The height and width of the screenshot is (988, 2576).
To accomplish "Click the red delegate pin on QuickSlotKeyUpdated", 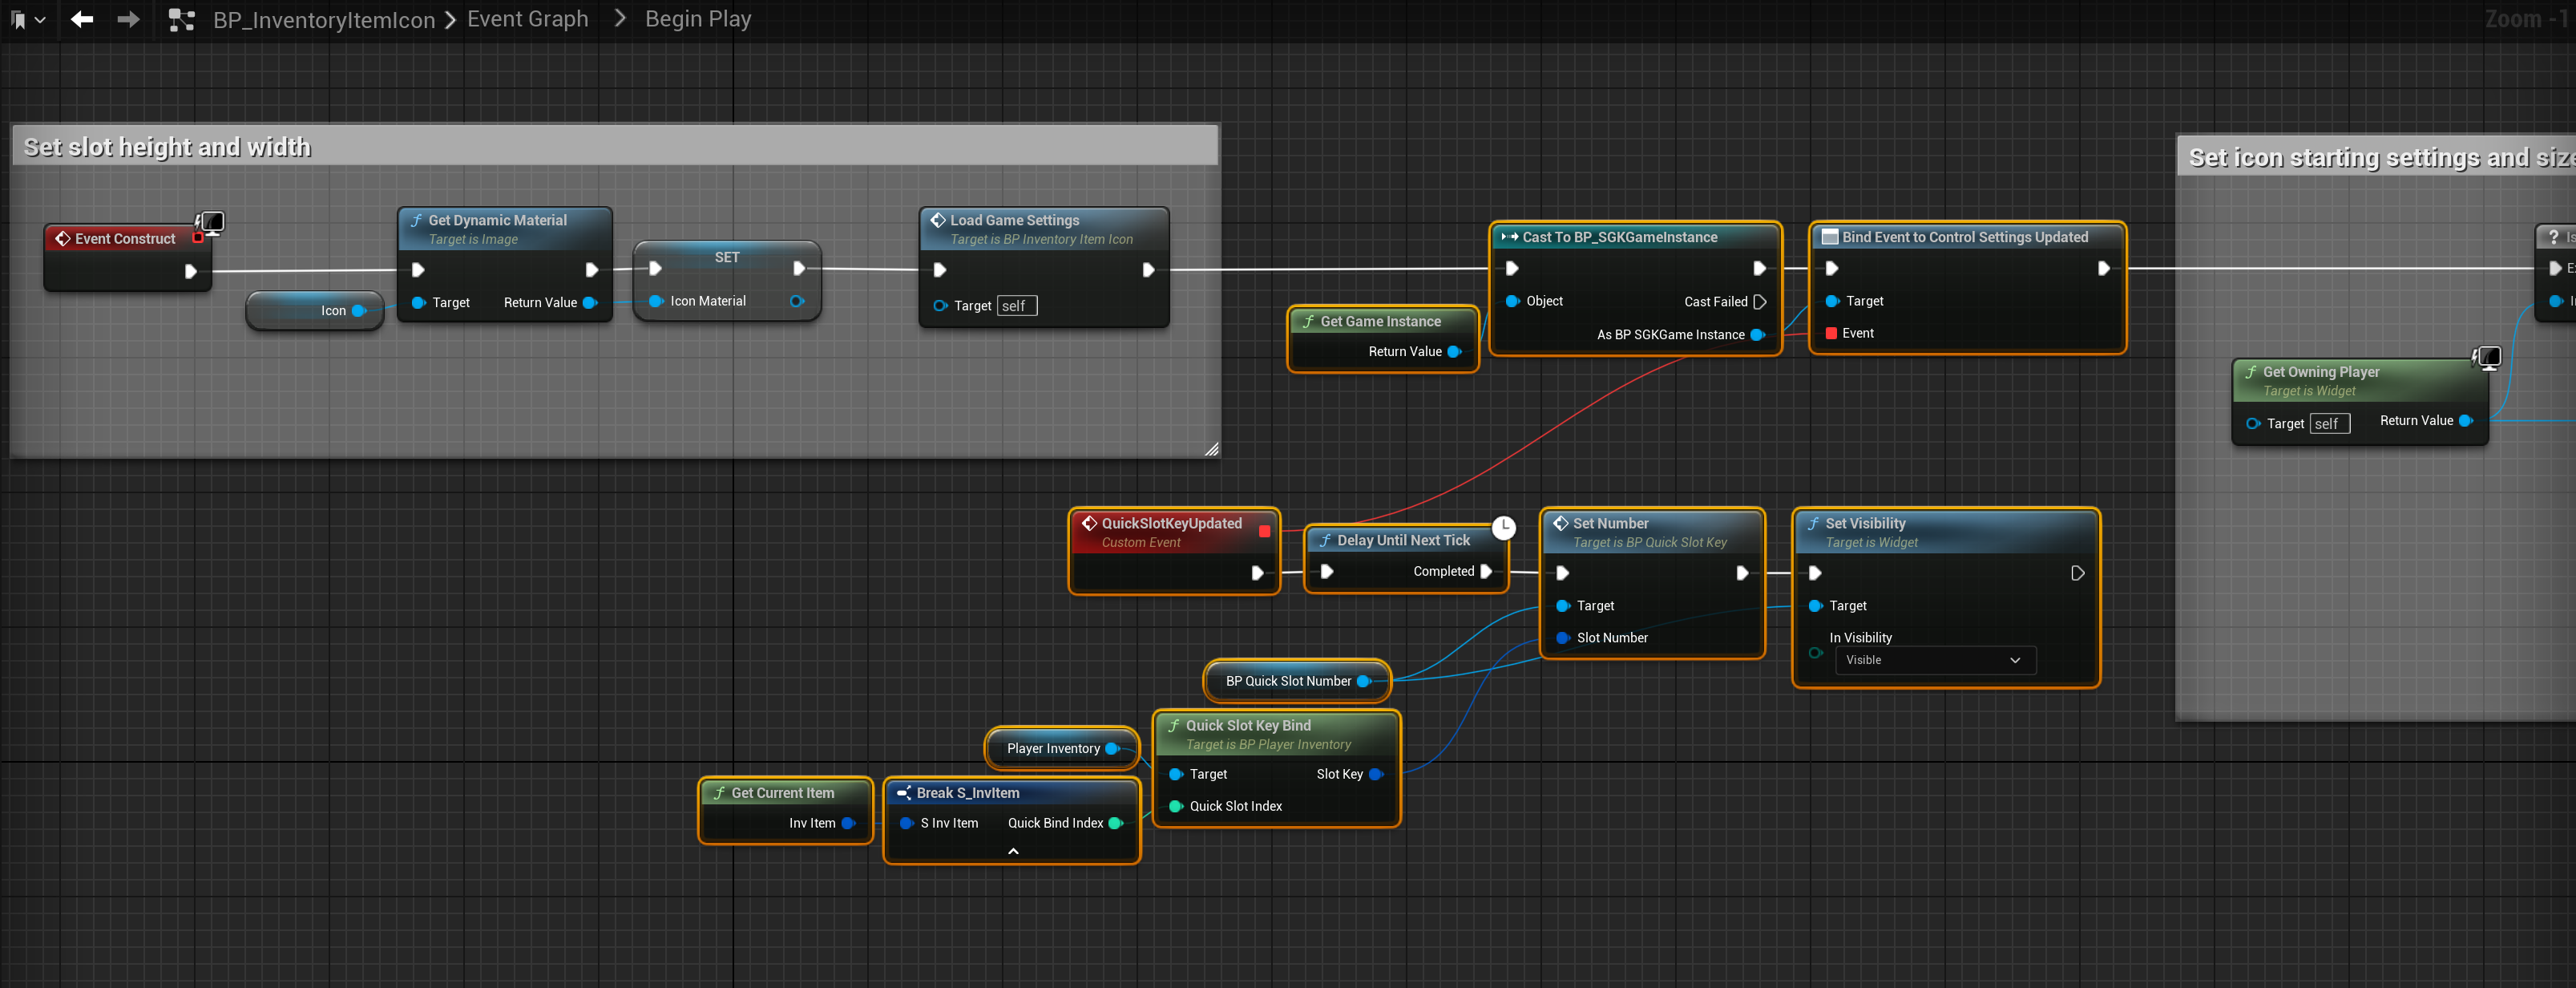I will tap(1264, 531).
